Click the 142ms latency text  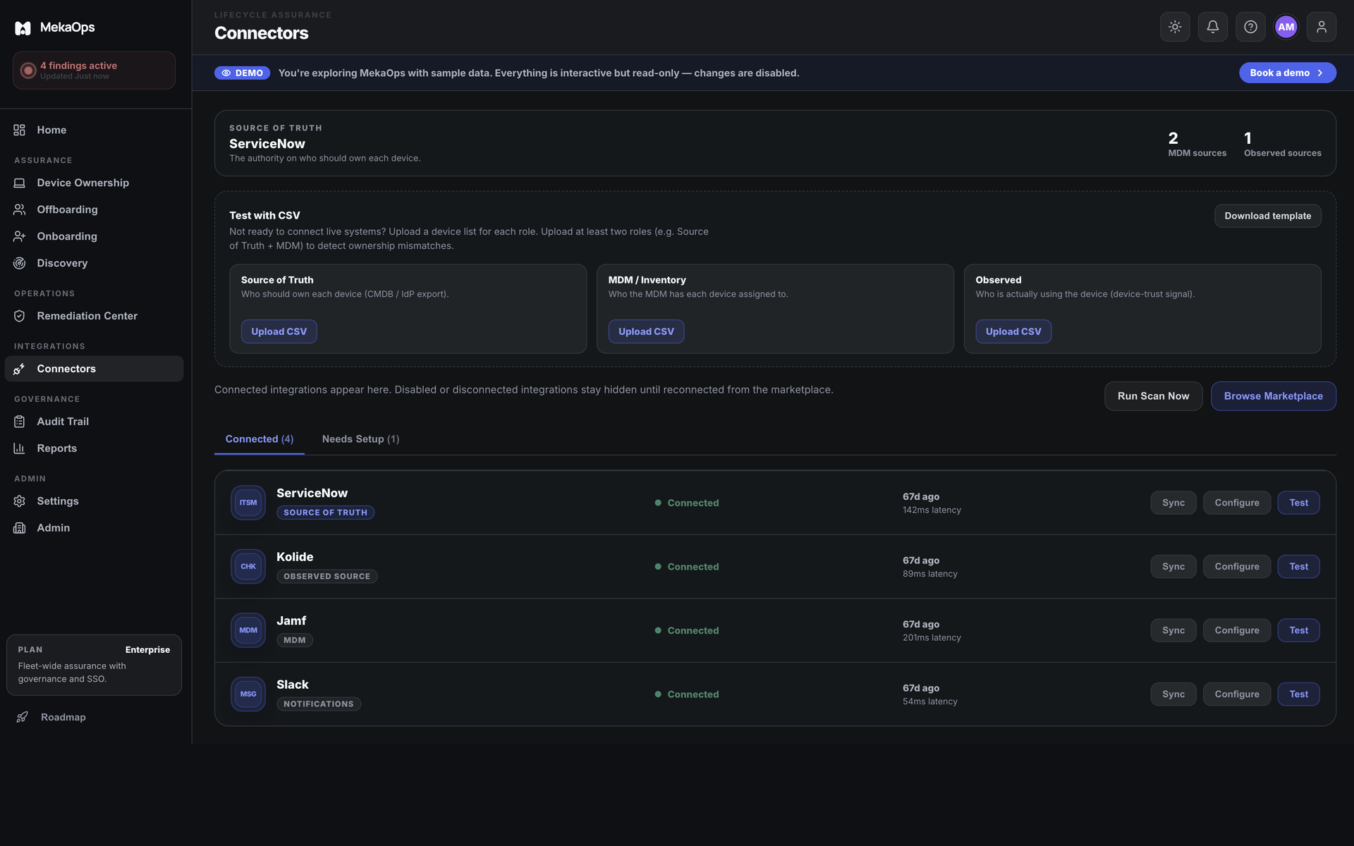[932, 510]
